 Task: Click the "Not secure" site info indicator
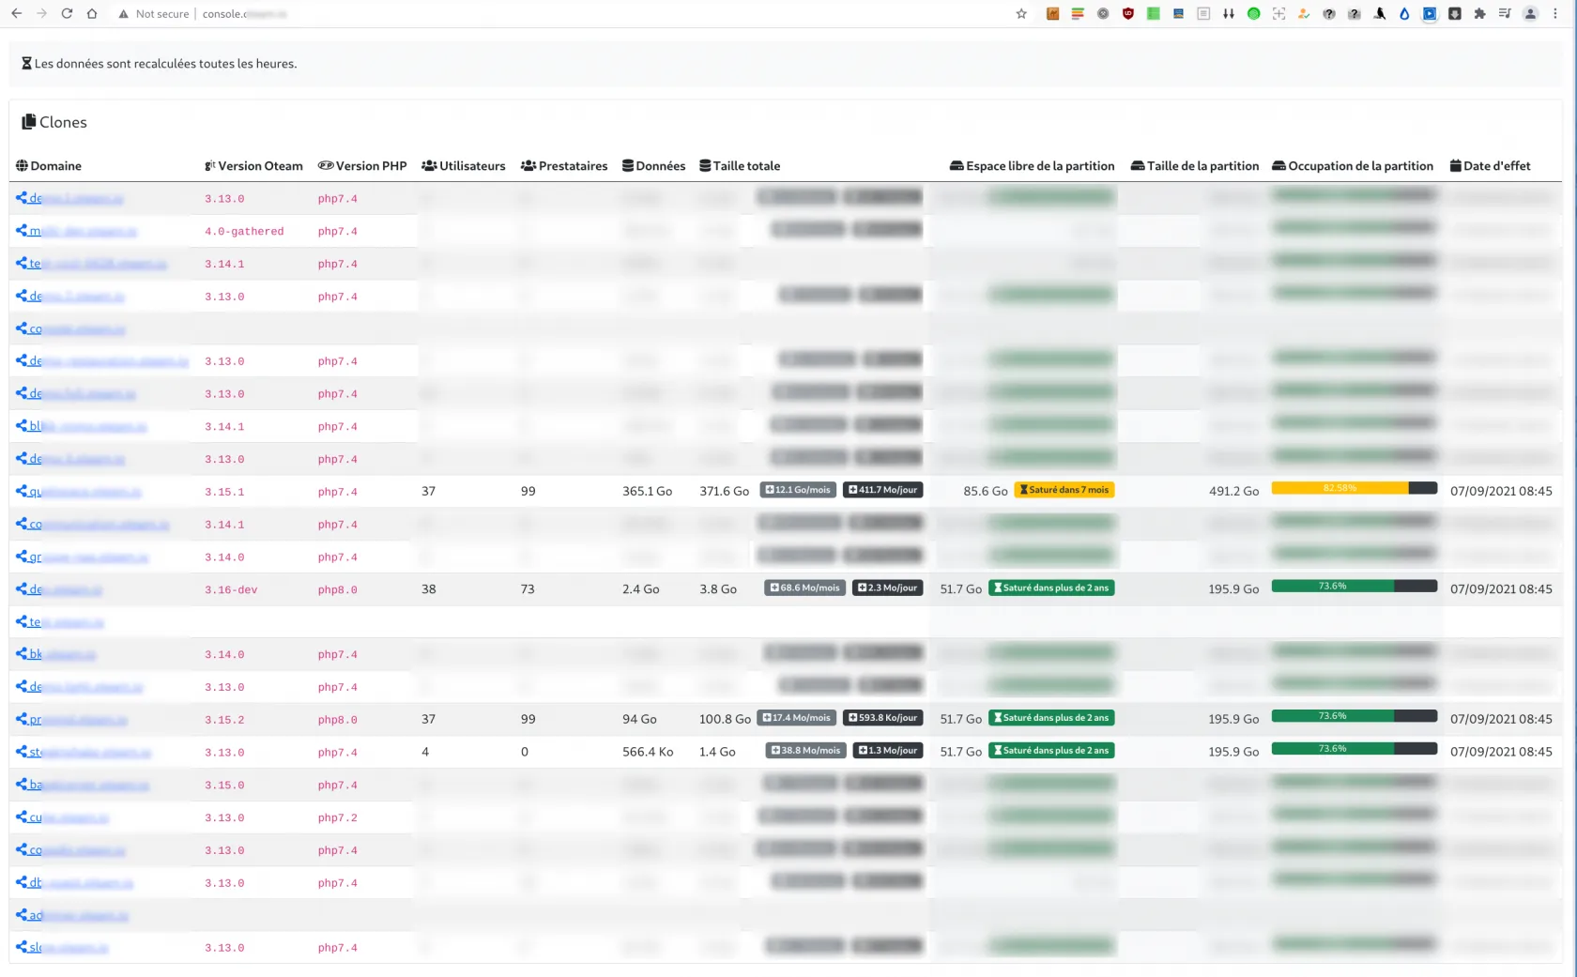click(154, 14)
